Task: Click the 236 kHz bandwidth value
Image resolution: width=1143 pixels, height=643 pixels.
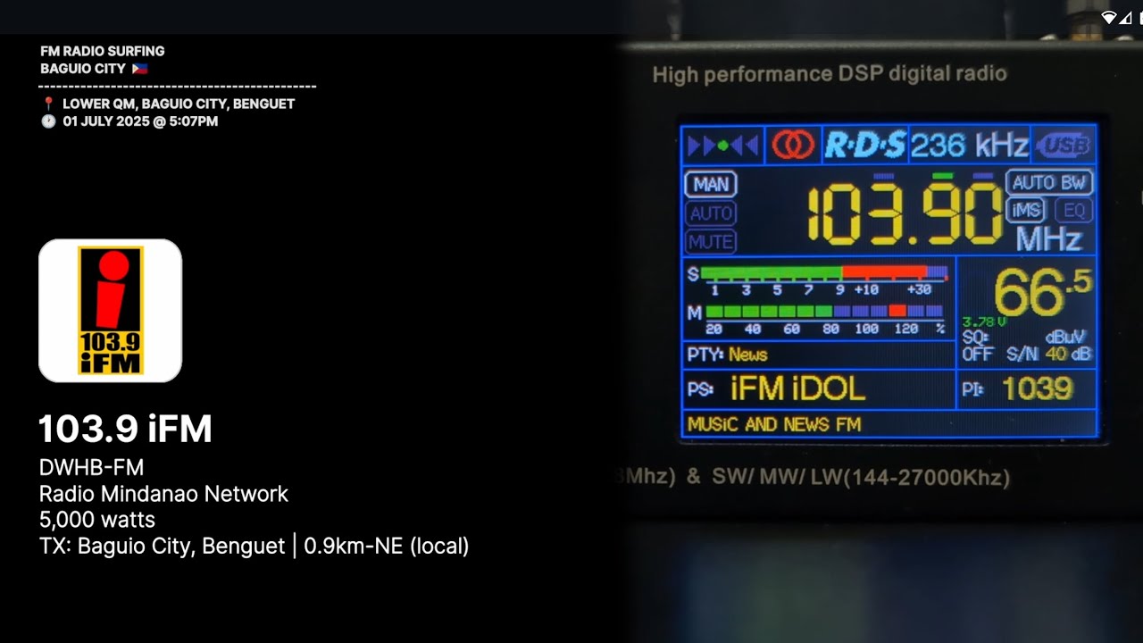Action: click(x=970, y=145)
